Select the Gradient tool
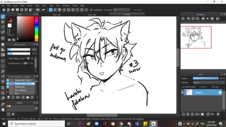Screen dimensions: 226x127 3,55
